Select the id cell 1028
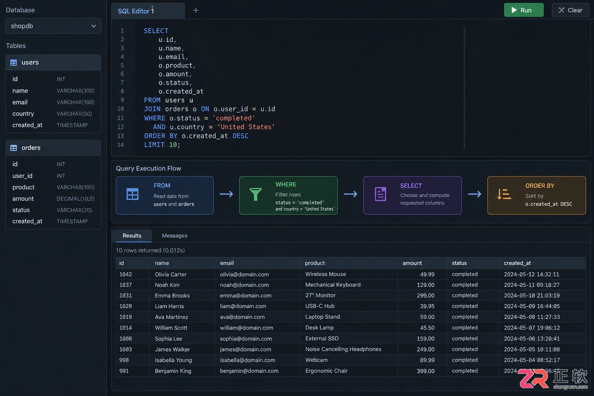This screenshot has width=594, height=396. click(x=125, y=306)
